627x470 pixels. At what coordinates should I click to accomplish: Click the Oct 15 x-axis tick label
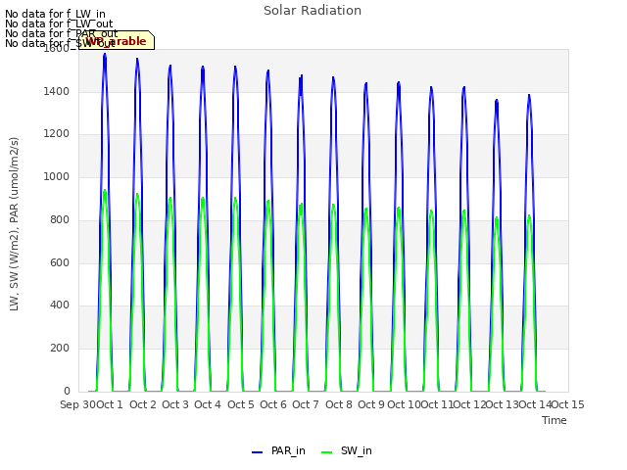coord(567,404)
